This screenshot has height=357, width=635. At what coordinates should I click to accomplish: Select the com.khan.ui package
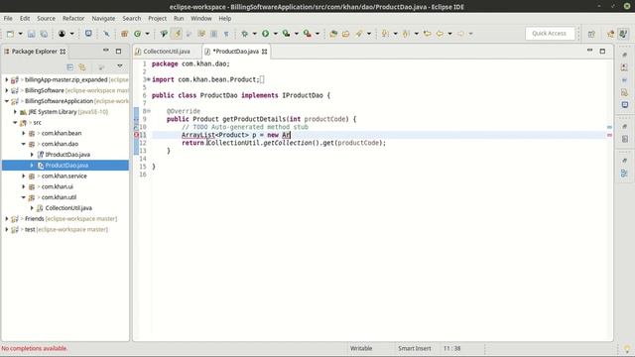tap(58, 187)
